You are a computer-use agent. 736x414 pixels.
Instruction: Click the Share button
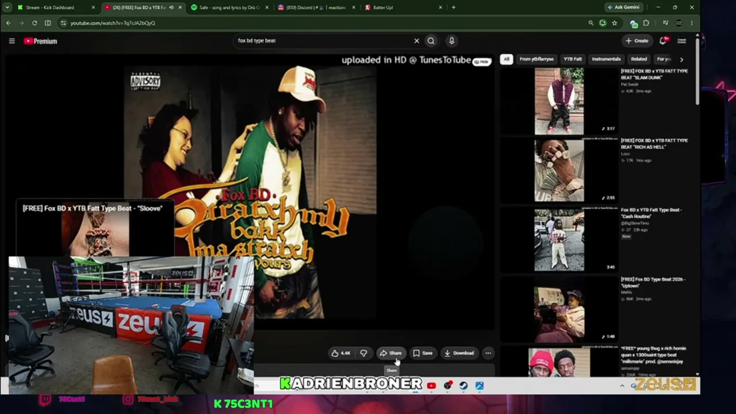(x=391, y=353)
